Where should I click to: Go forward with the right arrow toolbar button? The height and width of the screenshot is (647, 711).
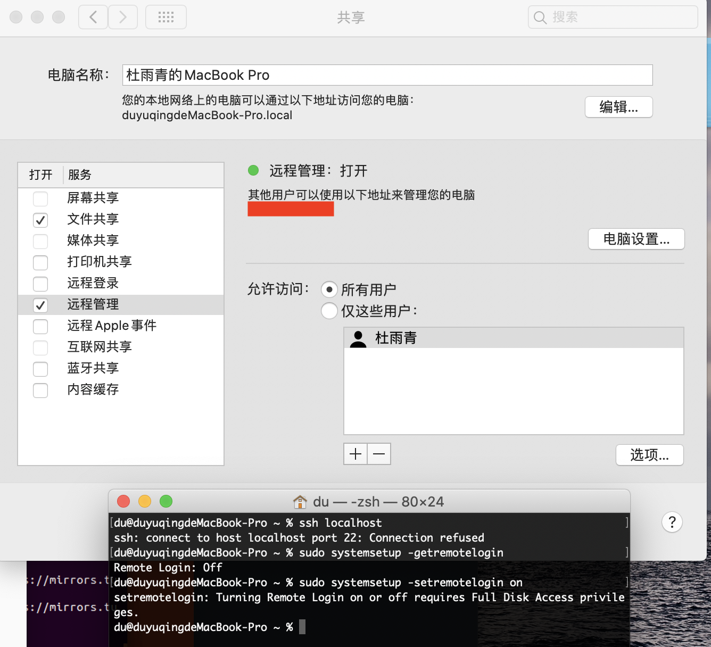123,17
